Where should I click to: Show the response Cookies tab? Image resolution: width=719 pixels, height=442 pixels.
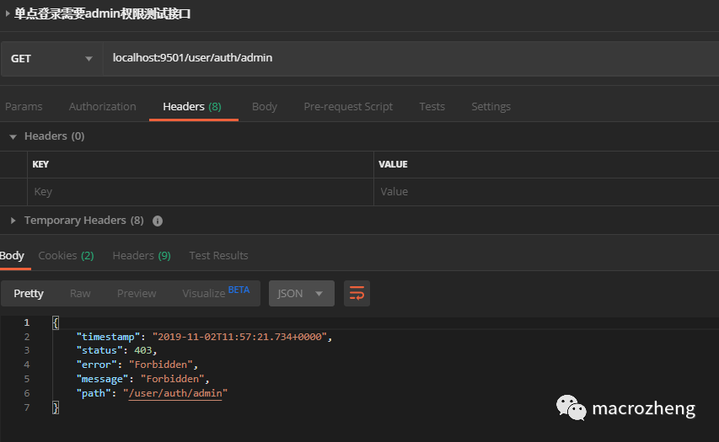[66, 255]
